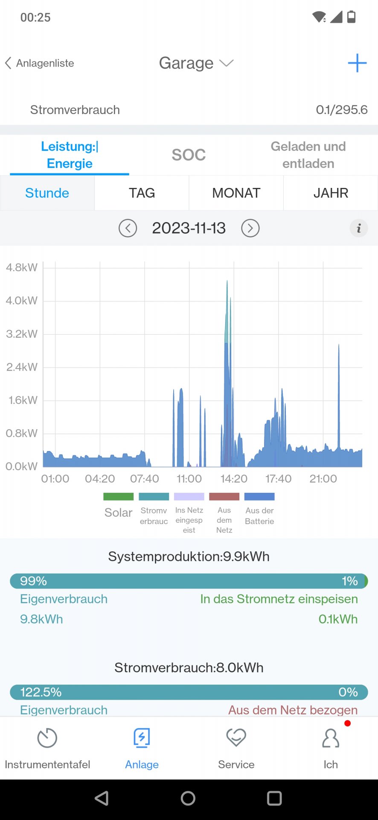Open the chart info icon

(x=358, y=228)
